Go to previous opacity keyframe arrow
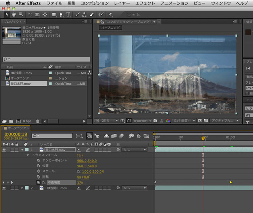The height and width of the screenshot is (213, 253). (4, 183)
